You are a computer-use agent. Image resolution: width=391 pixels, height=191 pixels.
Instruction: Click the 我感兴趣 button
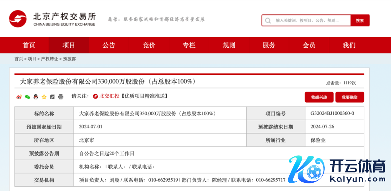(319, 97)
